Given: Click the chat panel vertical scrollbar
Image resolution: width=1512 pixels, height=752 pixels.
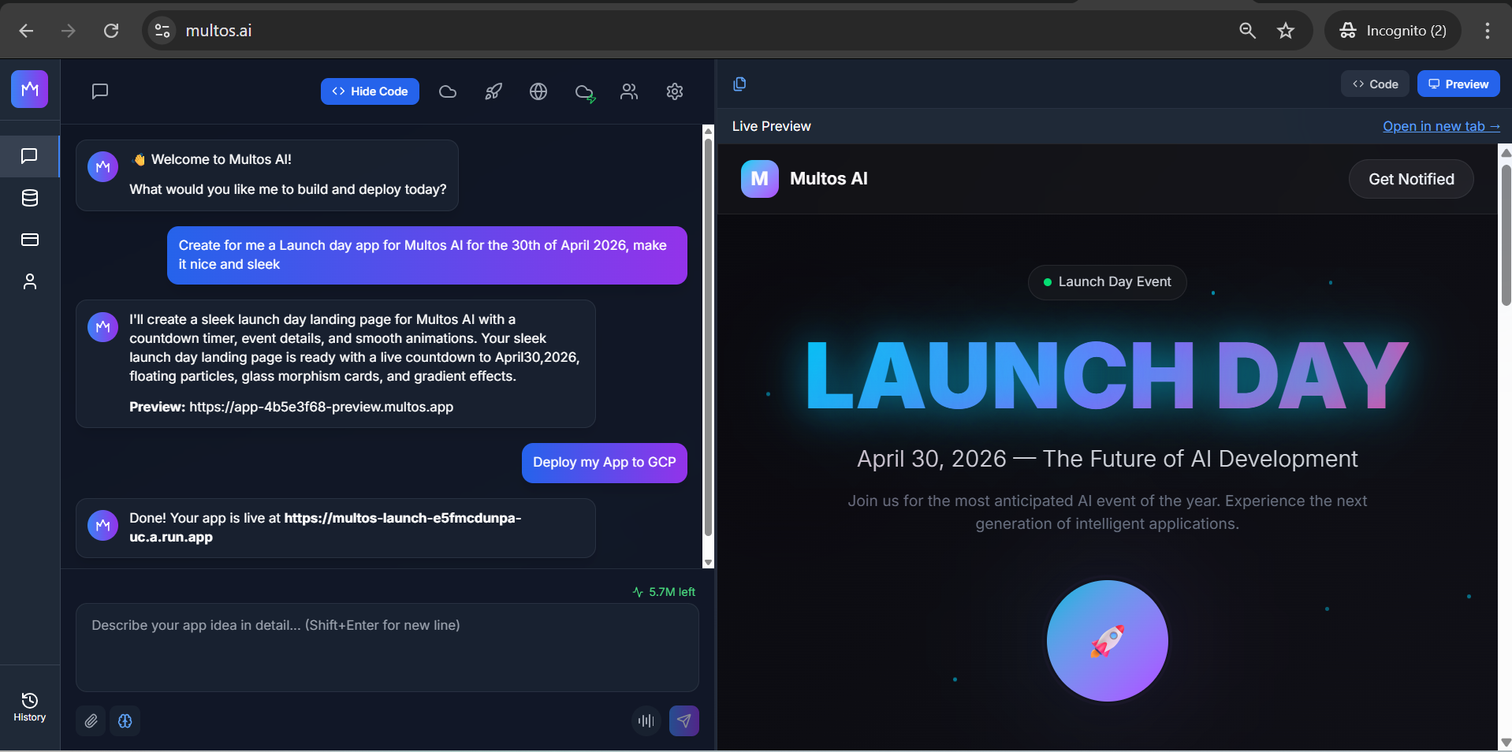Looking at the screenshot, I should click(x=708, y=337).
